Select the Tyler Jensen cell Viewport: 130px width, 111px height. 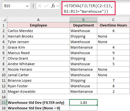(38, 42)
